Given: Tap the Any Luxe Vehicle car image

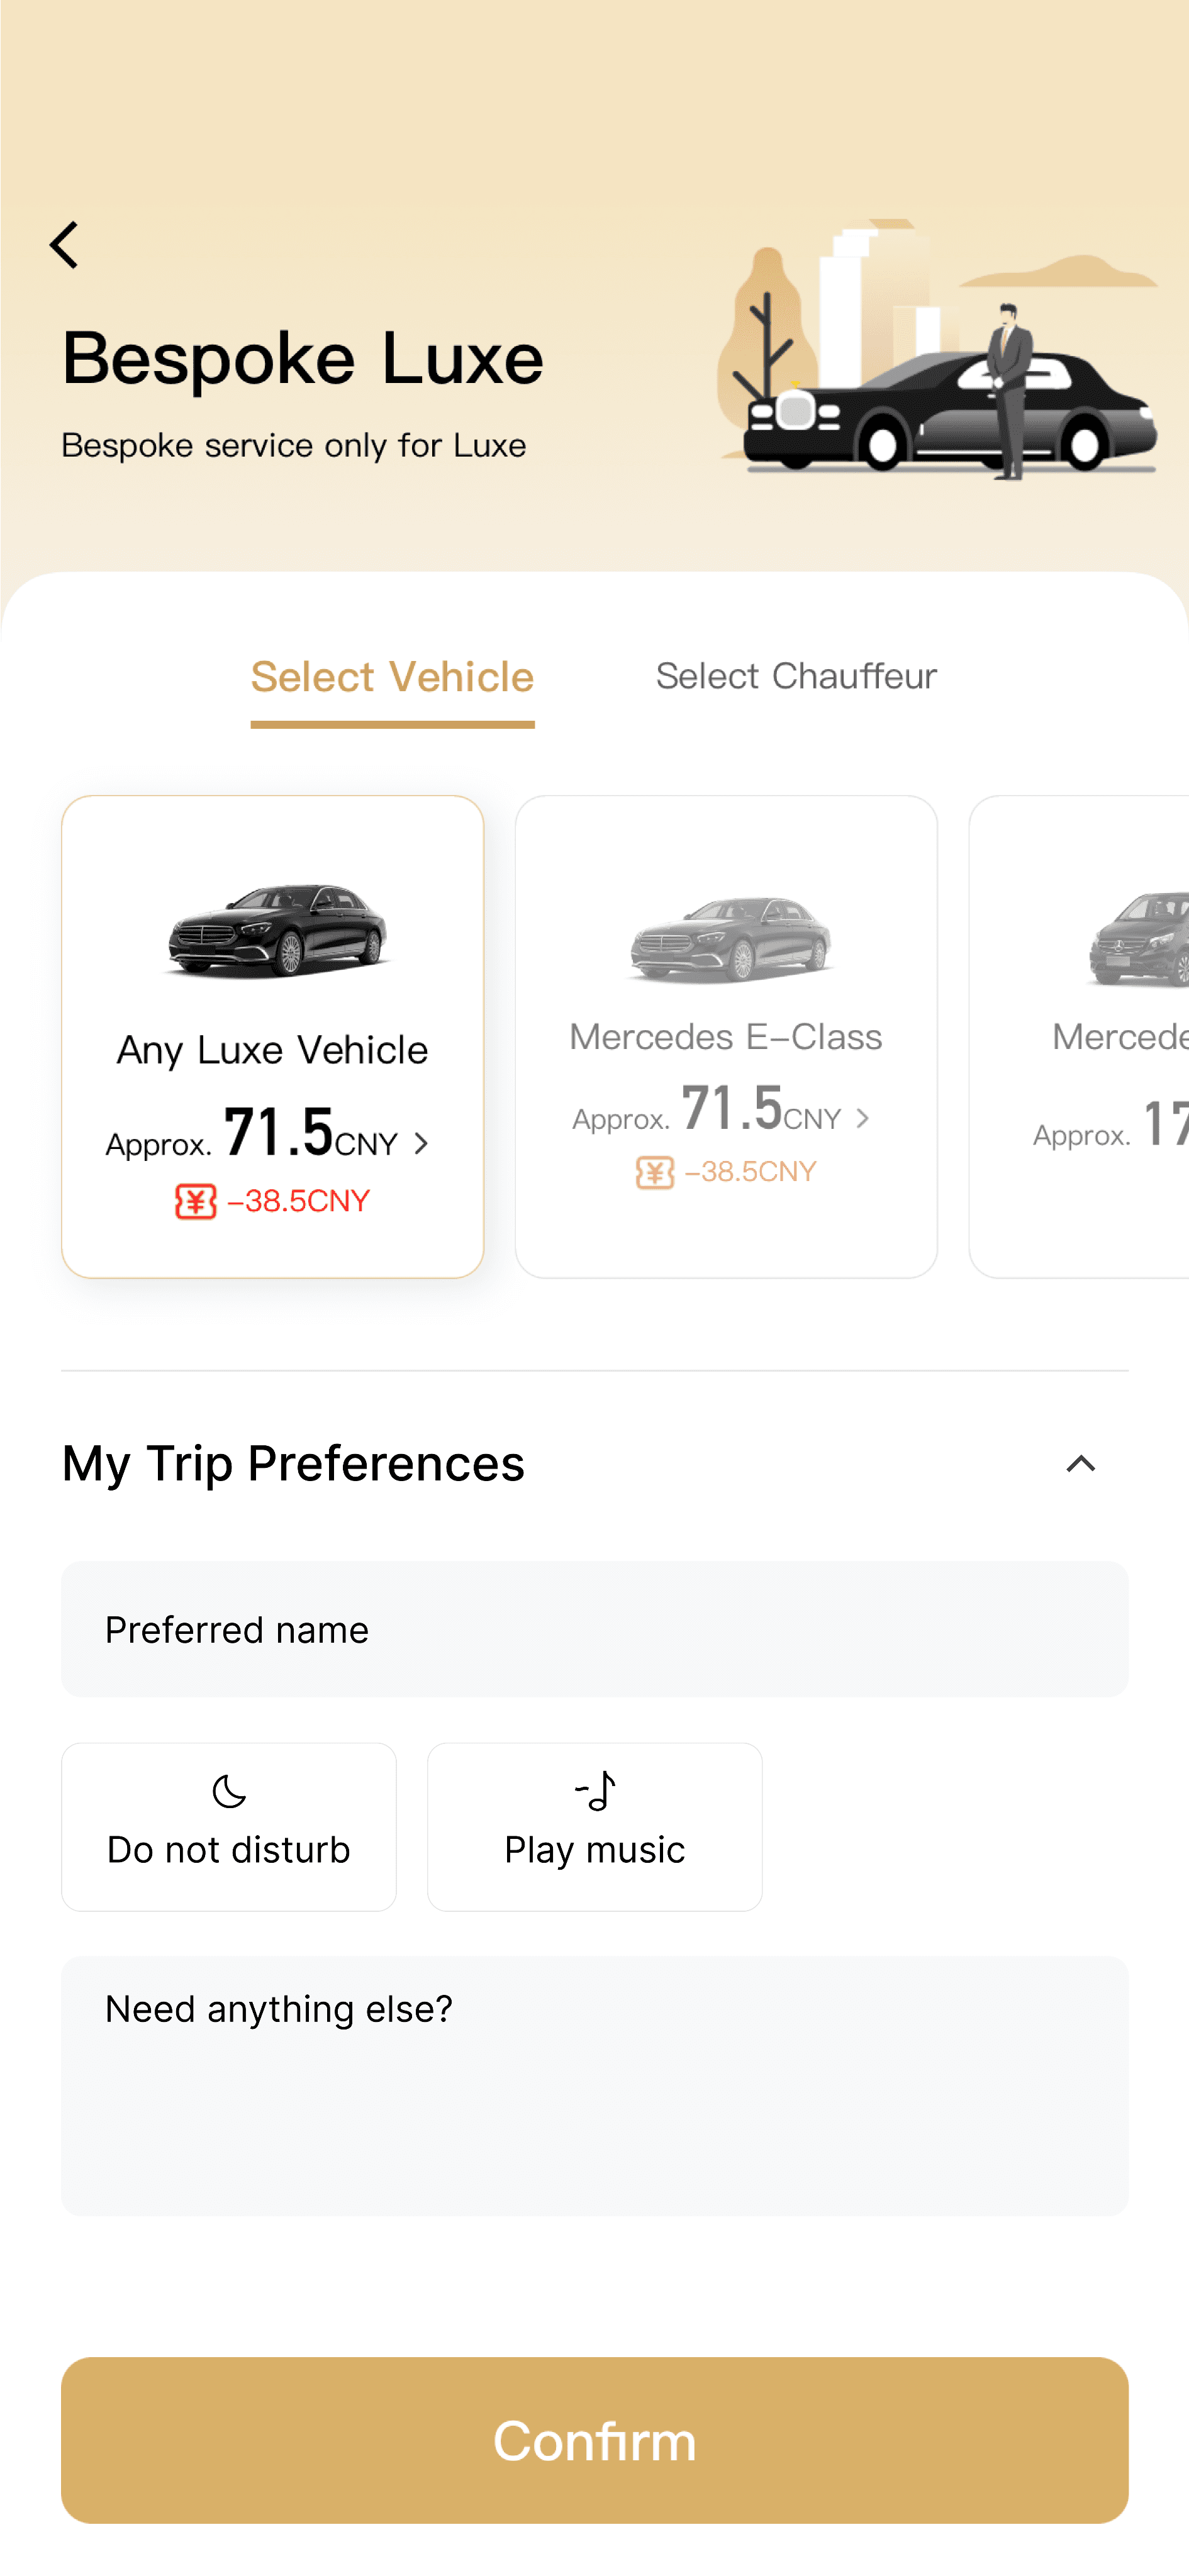Looking at the screenshot, I should tap(275, 929).
